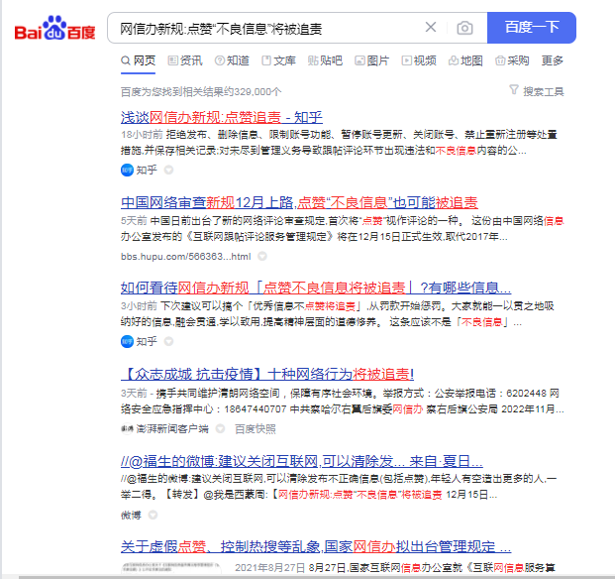The width and height of the screenshot is (615, 579).
Task: Expand the arrow next to first 知乎 source
Action: pyautogui.click(x=168, y=170)
